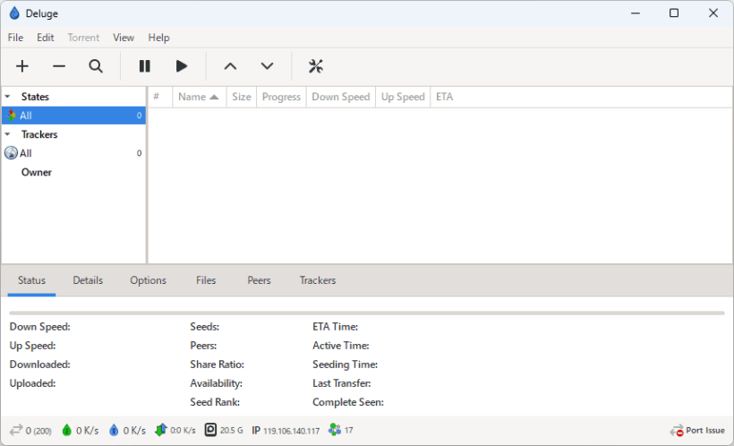Switch to the Status tab
Image resolution: width=734 pixels, height=446 pixels.
click(32, 280)
